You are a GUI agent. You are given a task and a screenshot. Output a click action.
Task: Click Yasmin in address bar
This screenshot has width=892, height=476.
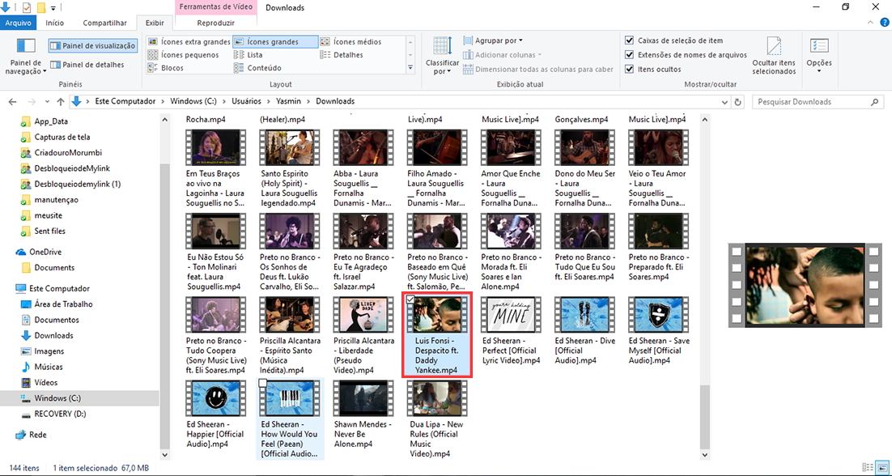point(289,101)
